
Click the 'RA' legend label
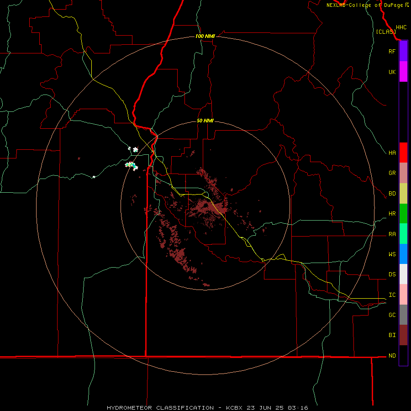(x=392, y=234)
